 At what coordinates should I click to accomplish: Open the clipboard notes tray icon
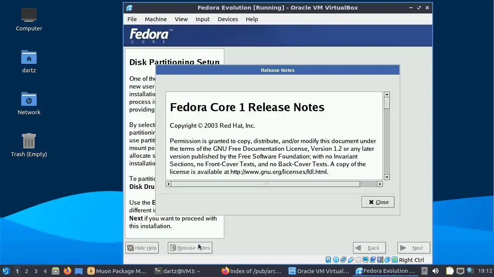[x=450, y=271]
